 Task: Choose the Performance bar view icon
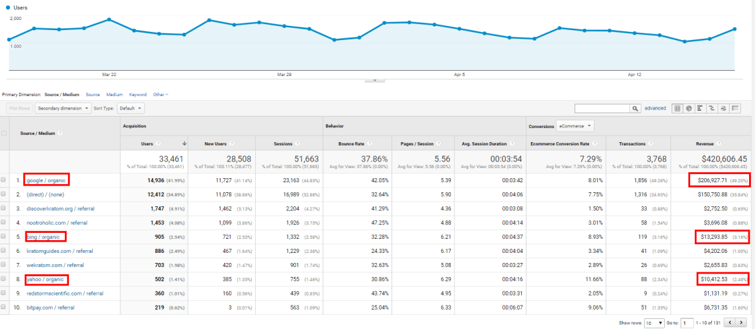click(x=700, y=108)
